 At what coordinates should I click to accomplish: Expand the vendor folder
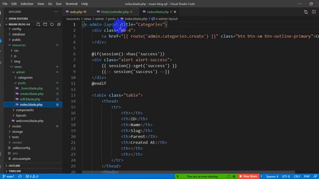(17, 143)
